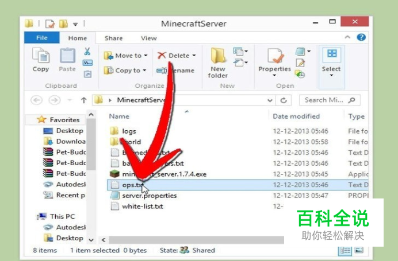
Task: Sort by Date modified column header
Action: click(296, 116)
